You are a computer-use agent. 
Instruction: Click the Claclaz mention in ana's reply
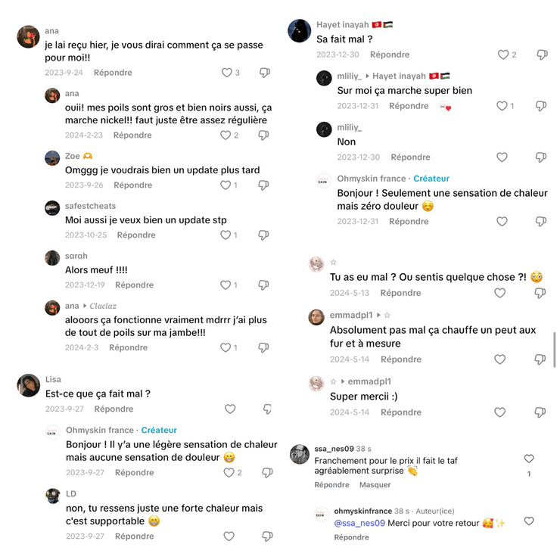pyautogui.click(x=103, y=306)
